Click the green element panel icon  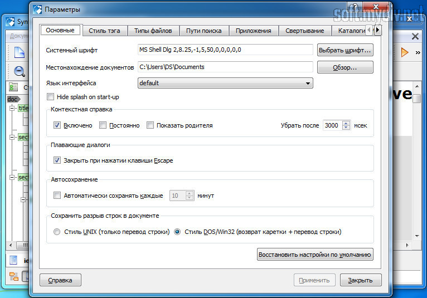pos(14,87)
